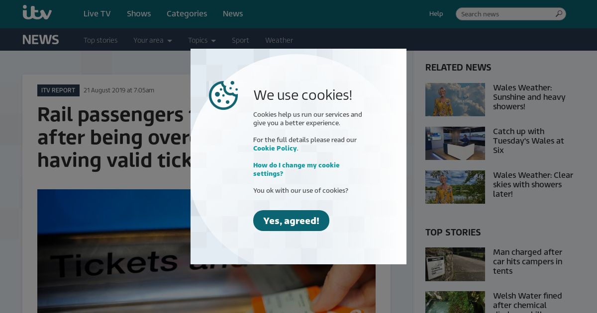Open Wales Weather sunshine and showers thumbnail
The height and width of the screenshot is (313, 597).
pyautogui.click(x=455, y=99)
